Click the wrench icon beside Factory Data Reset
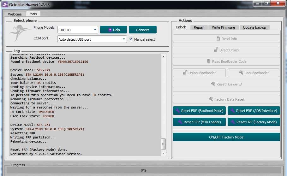 pos(211,99)
